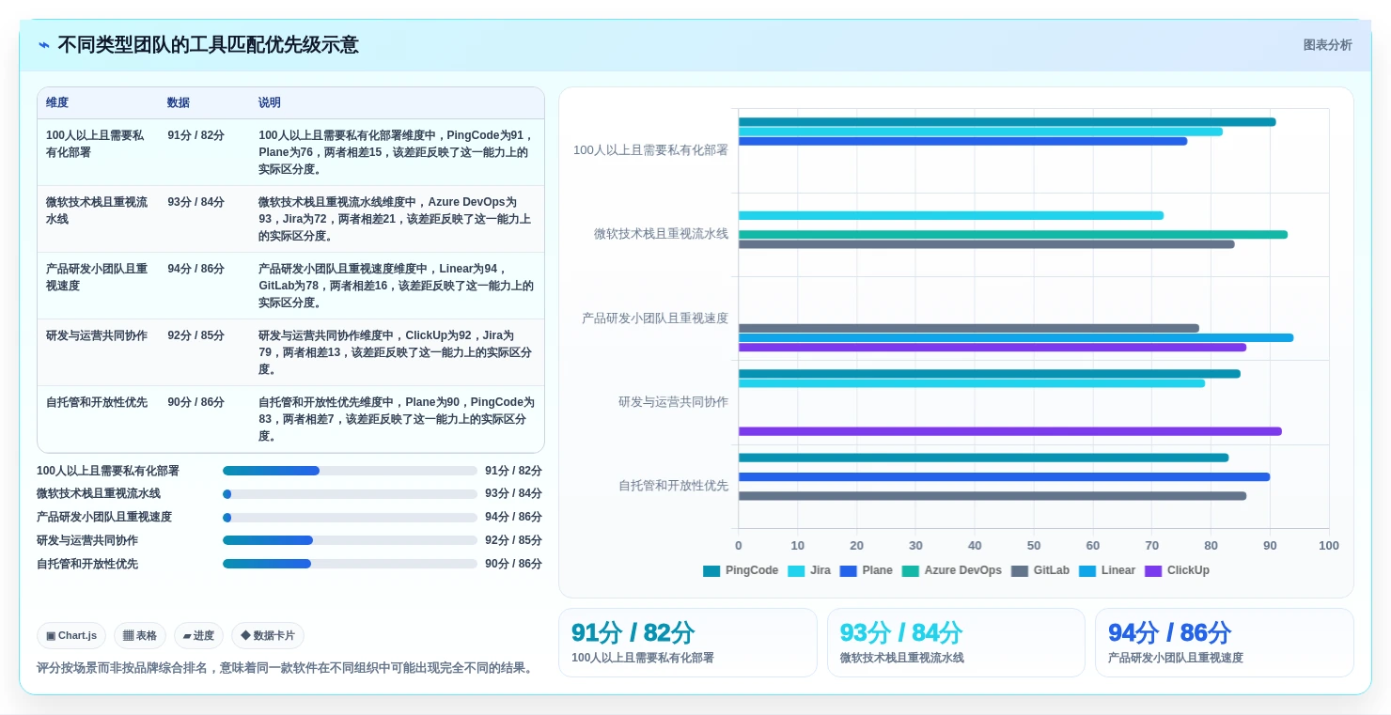This screenshot has height=715, width=1391.
Task: Click the 微软技术栈且重视流水线 progress bar
Action: click(x=350, y=494)
